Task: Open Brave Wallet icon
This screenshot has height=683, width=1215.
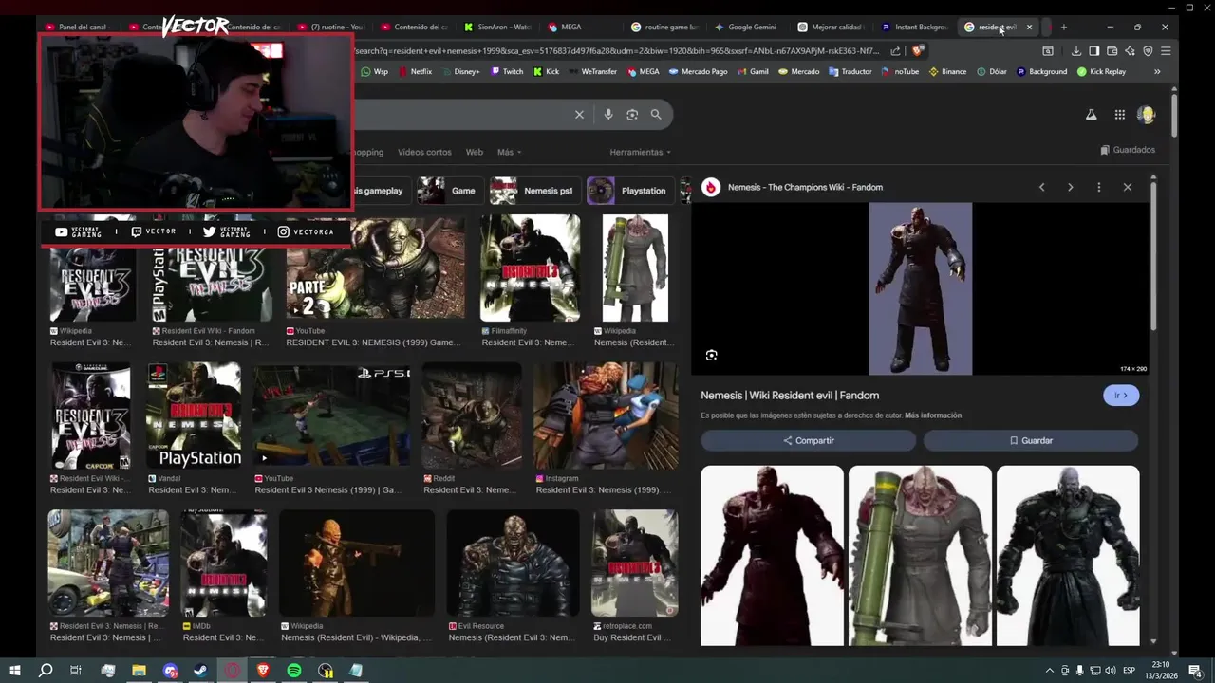Action: [1112, 51]
